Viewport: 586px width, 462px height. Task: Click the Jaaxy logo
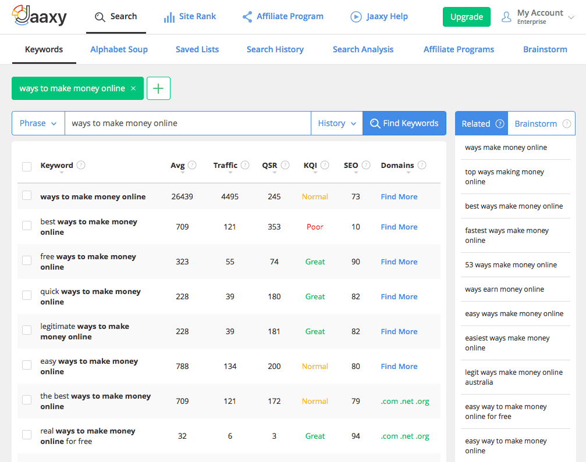[39, 16]
